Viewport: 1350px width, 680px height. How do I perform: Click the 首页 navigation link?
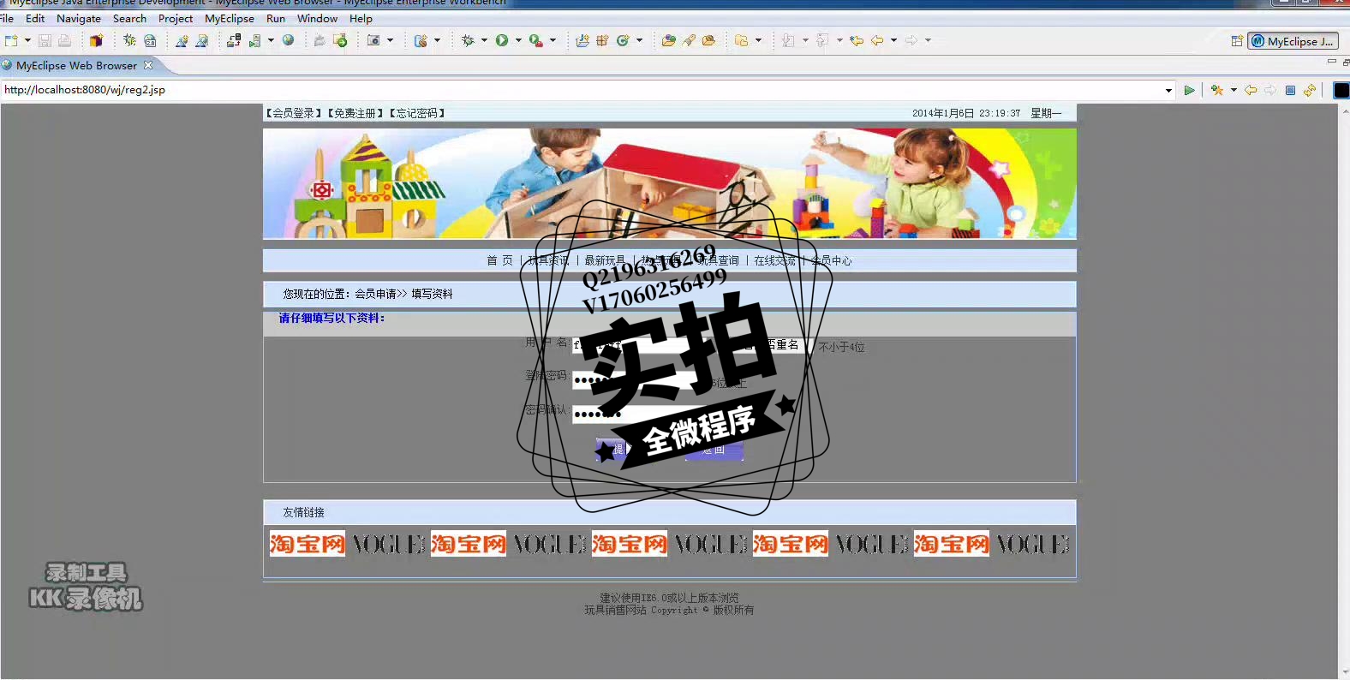pos(499,260)
